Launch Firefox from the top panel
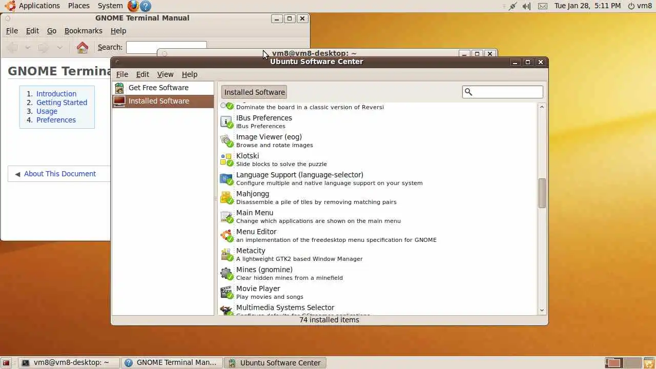The height and width of the screenshot is (369, 656). coord(133,6)
